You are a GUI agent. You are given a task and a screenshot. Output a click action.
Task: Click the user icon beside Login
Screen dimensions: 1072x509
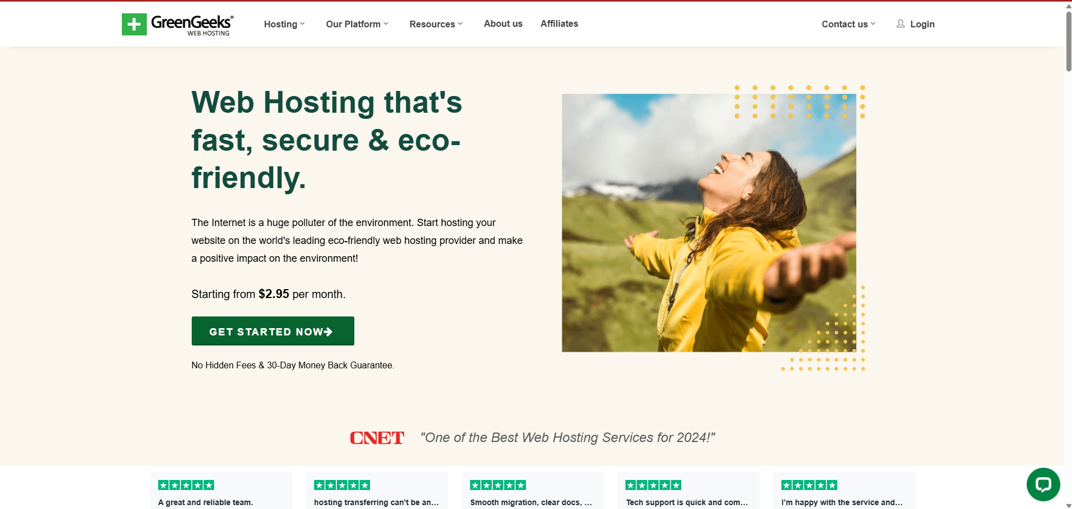pyautogui.click(x=900, y=23)
